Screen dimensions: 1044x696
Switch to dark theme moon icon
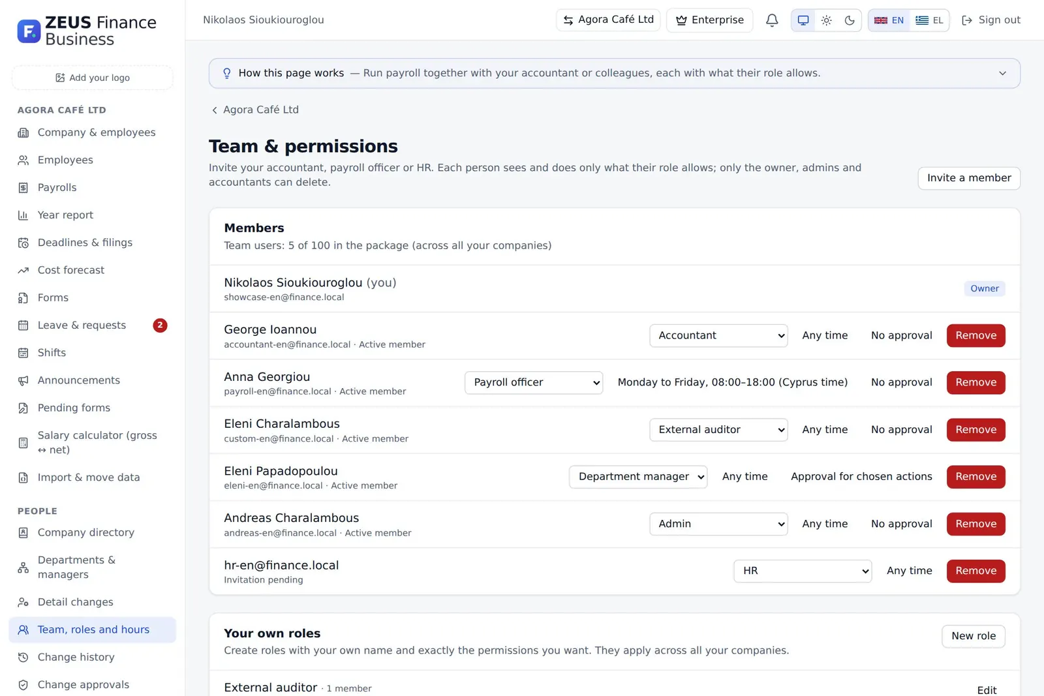(x=850, y=20)
